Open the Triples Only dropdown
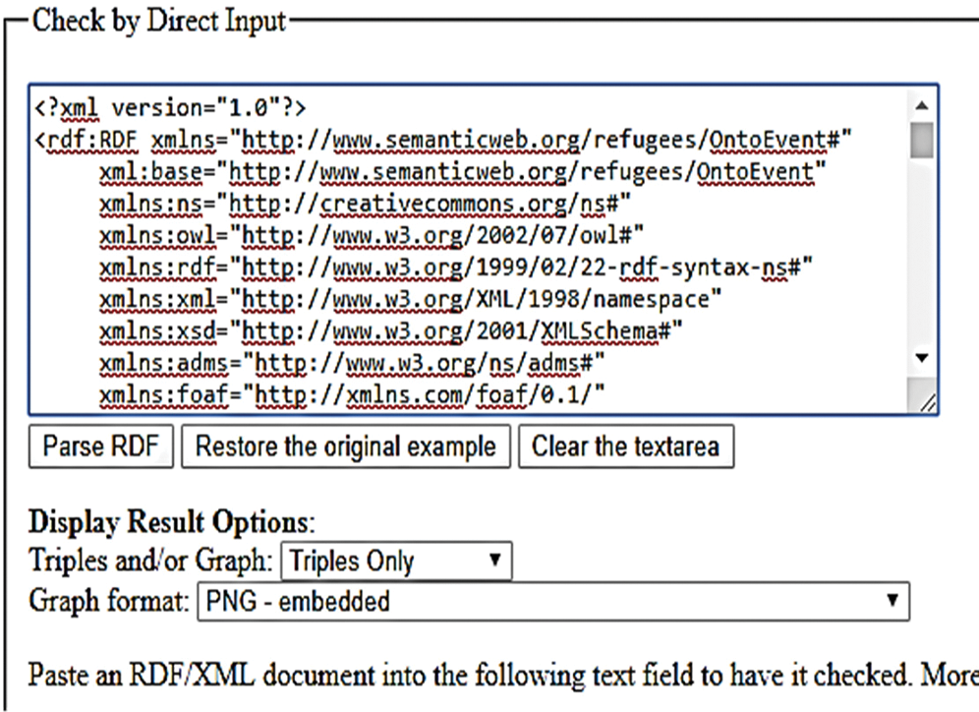Screen dimensions: 979x712 [x=396, y=562]
